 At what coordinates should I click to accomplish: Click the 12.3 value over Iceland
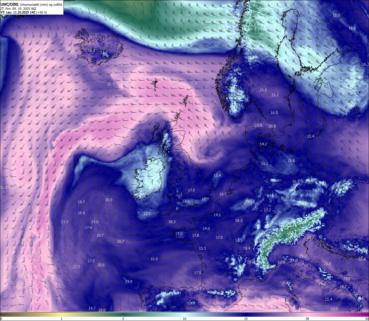point(91,50)
